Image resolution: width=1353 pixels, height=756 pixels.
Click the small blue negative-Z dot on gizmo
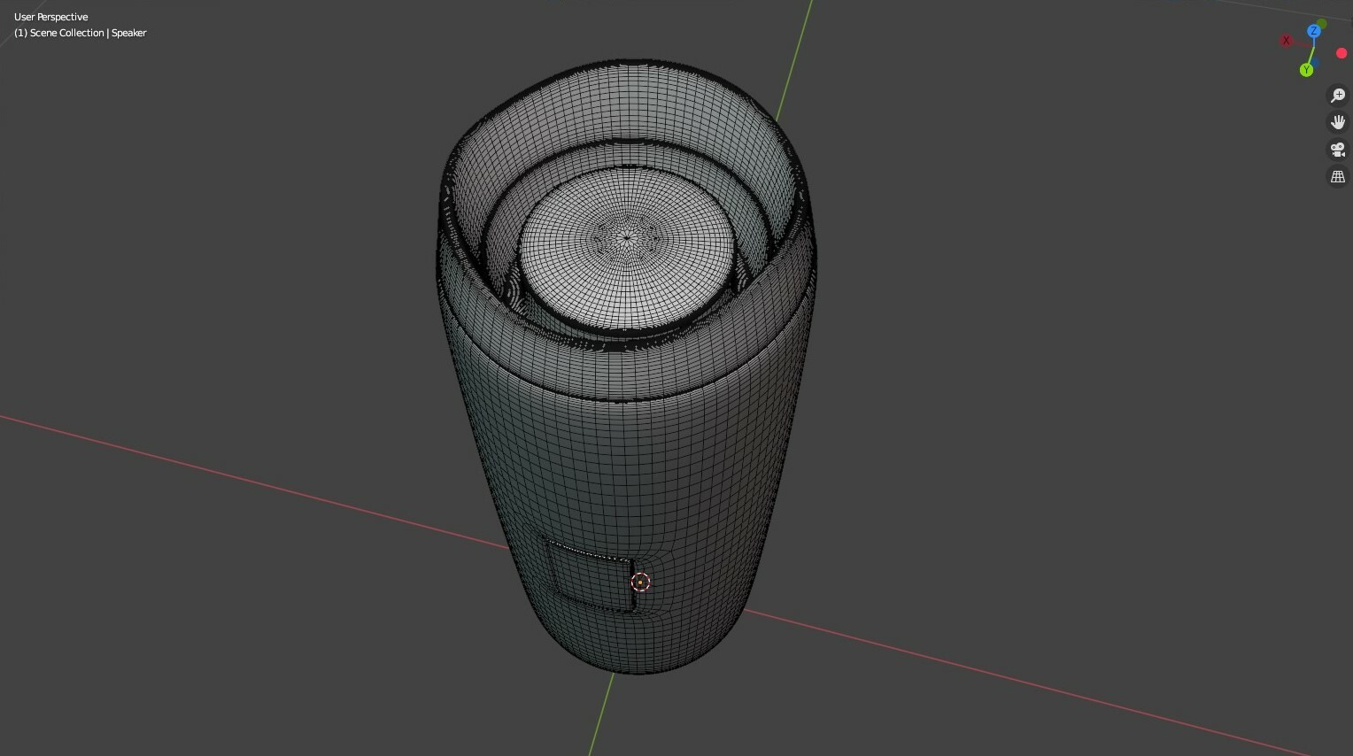tap(1317, 61)
